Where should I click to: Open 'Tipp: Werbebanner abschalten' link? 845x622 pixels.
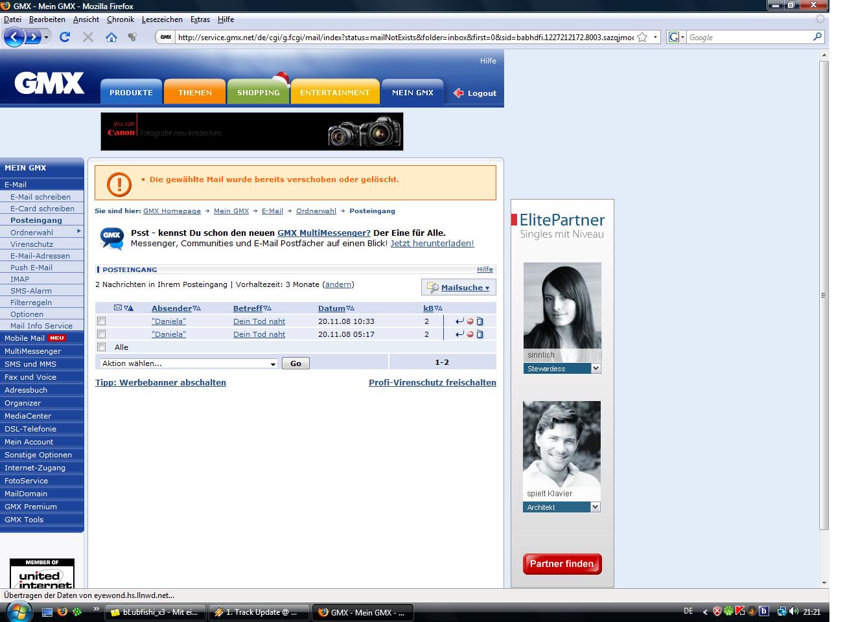click(x=161, y=383)
